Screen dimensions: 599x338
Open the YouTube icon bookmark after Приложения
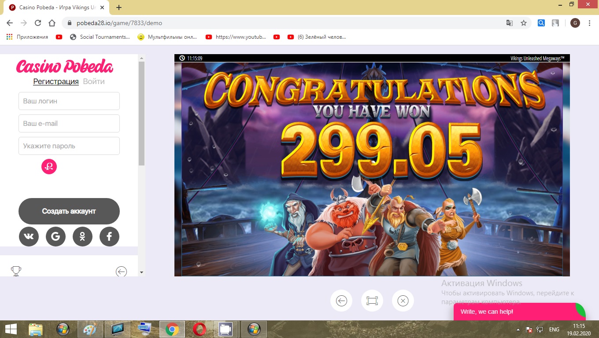pyautogui.click(x=59, y=37)
